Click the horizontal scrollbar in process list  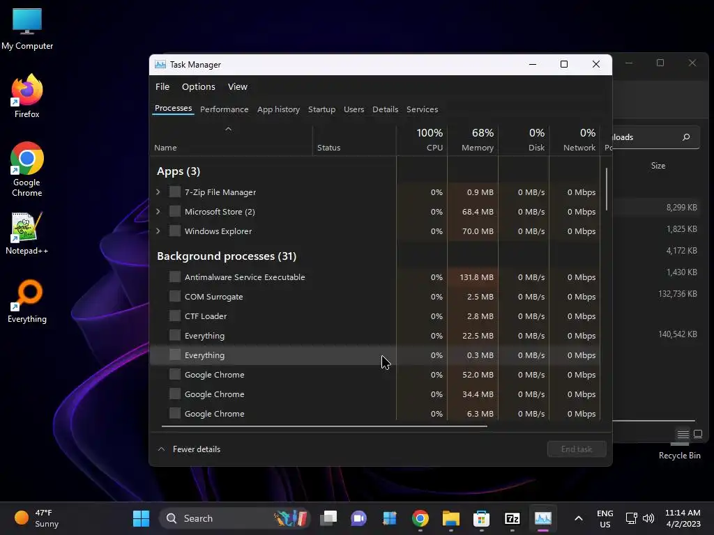click(x=324, y=426)
